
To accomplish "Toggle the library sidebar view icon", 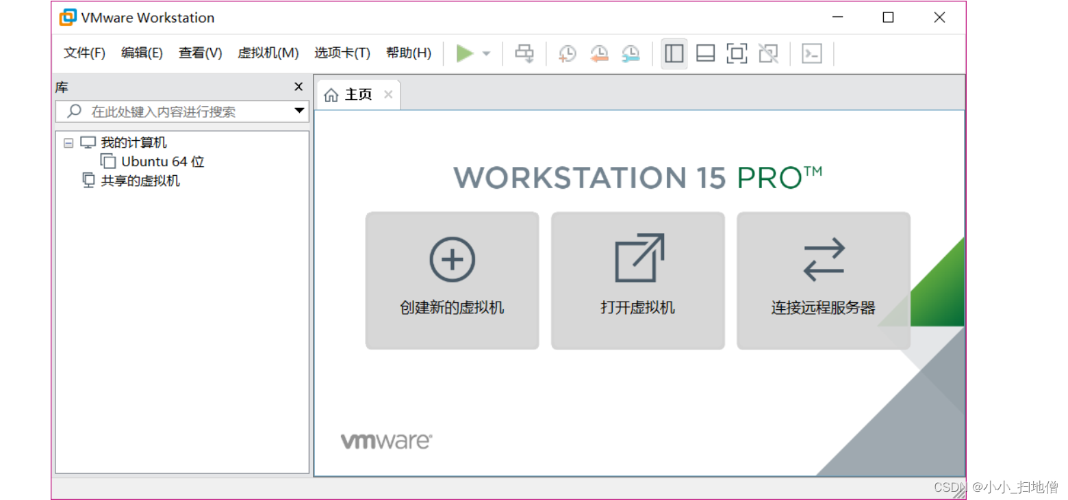I will [674, 53].
